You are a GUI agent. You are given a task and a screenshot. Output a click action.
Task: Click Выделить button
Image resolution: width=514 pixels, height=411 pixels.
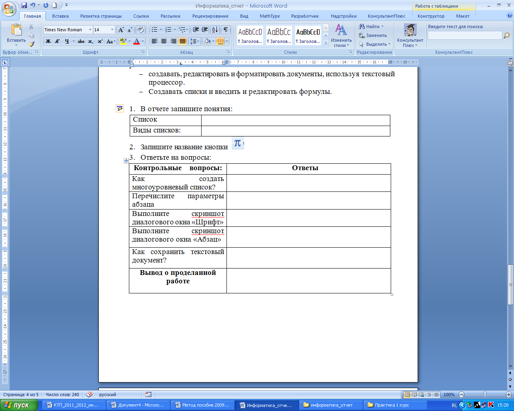click(375, 44)
